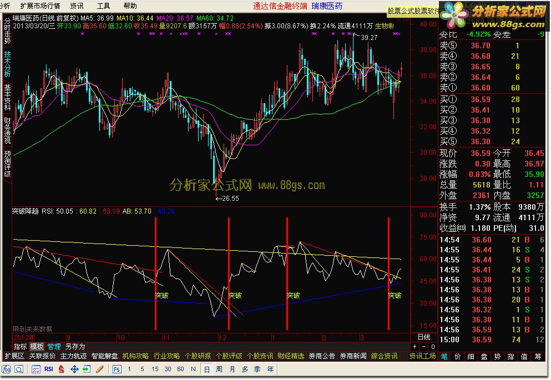Switch to 分时走势 sidebar tab
551x380 pixels.
point(7,31)
